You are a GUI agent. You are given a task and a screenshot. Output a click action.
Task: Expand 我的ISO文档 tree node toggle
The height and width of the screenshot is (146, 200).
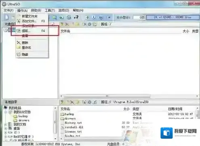6,112
